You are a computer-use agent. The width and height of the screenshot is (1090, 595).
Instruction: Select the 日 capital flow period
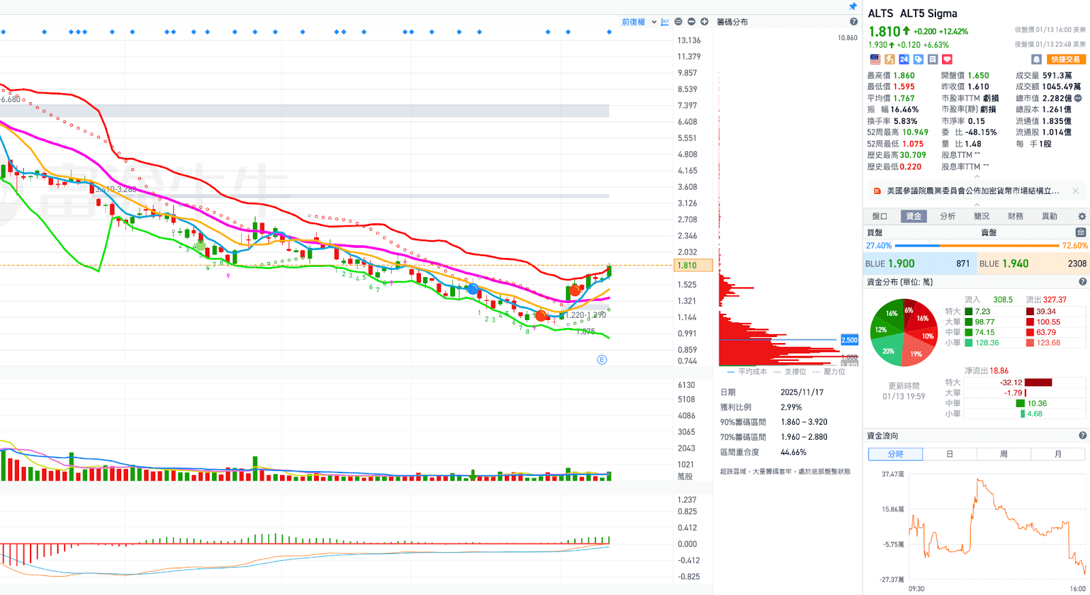pyautogui.click(x=950, y=454)
